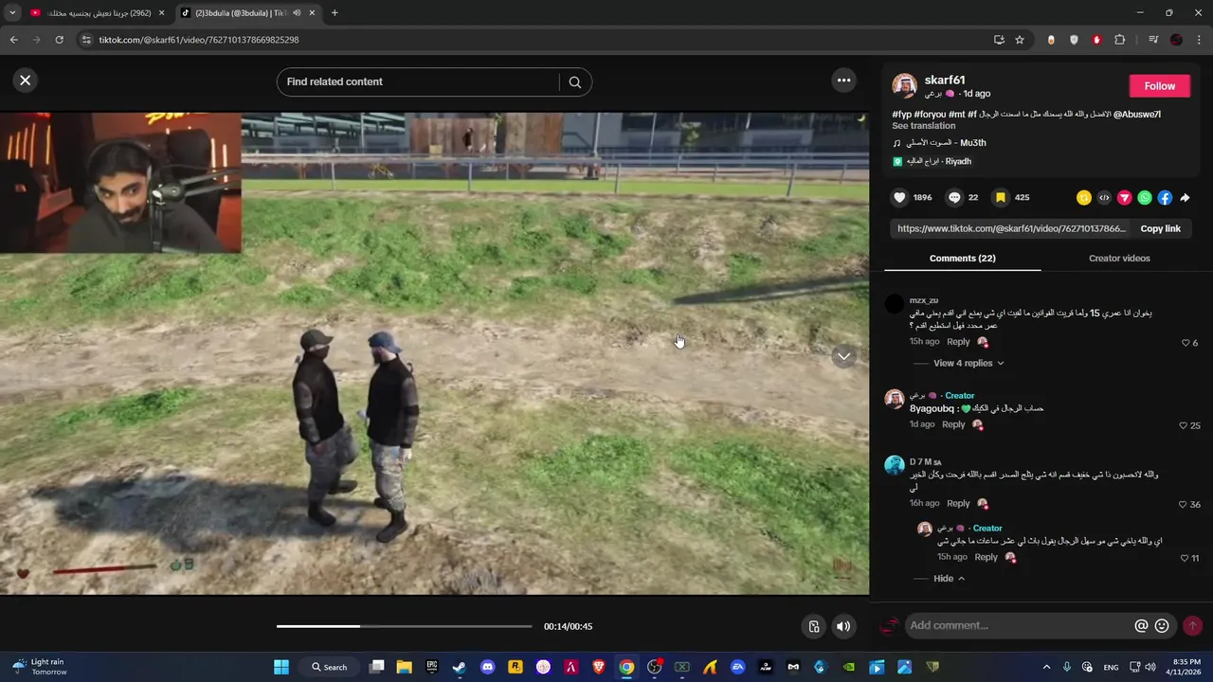Launch Epic Games from the taskbar
This screenshot has height=682, width=1213.
pos(432,667)
